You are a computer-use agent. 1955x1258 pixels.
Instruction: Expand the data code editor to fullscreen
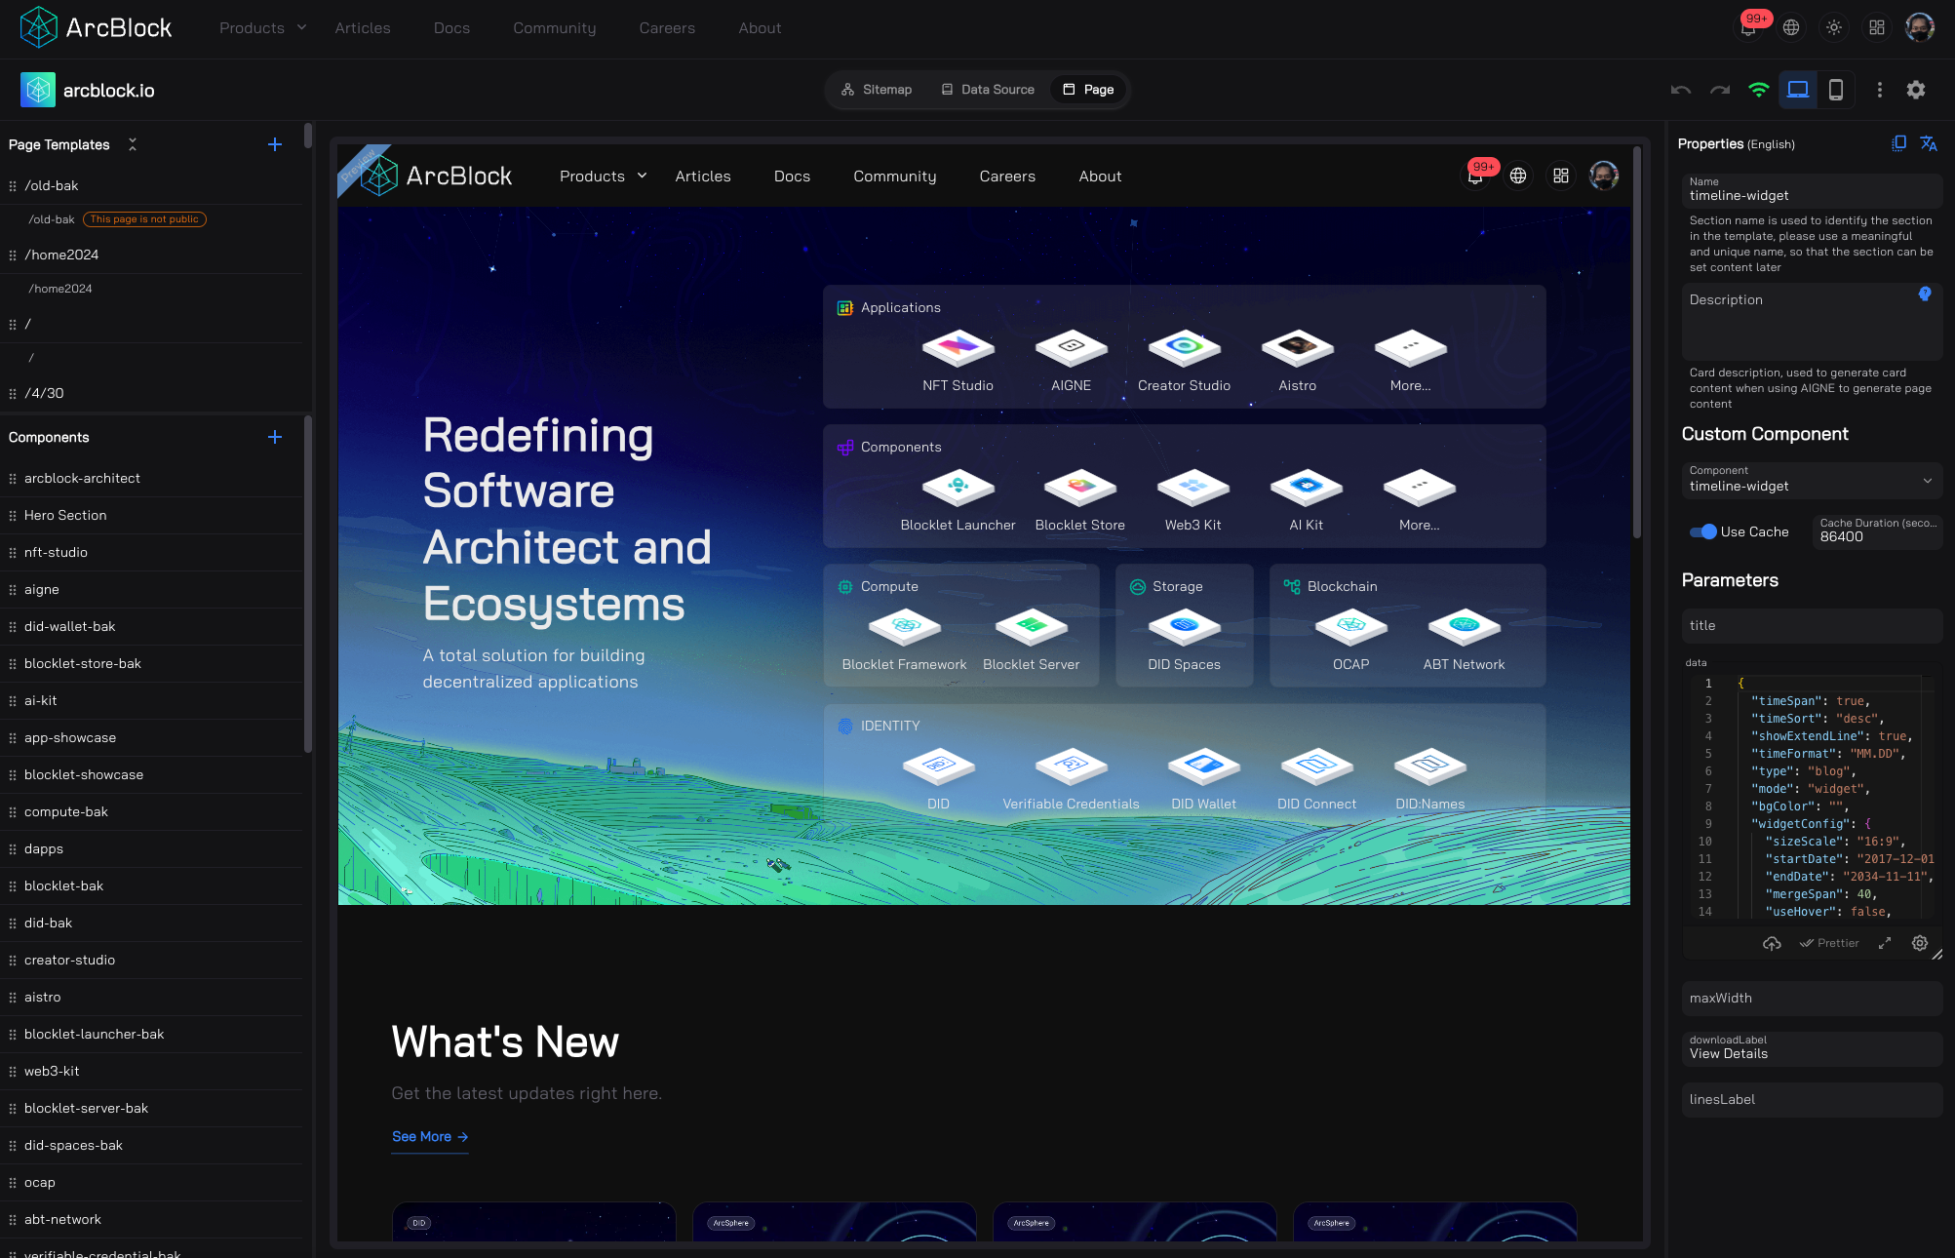point(1885,943)
